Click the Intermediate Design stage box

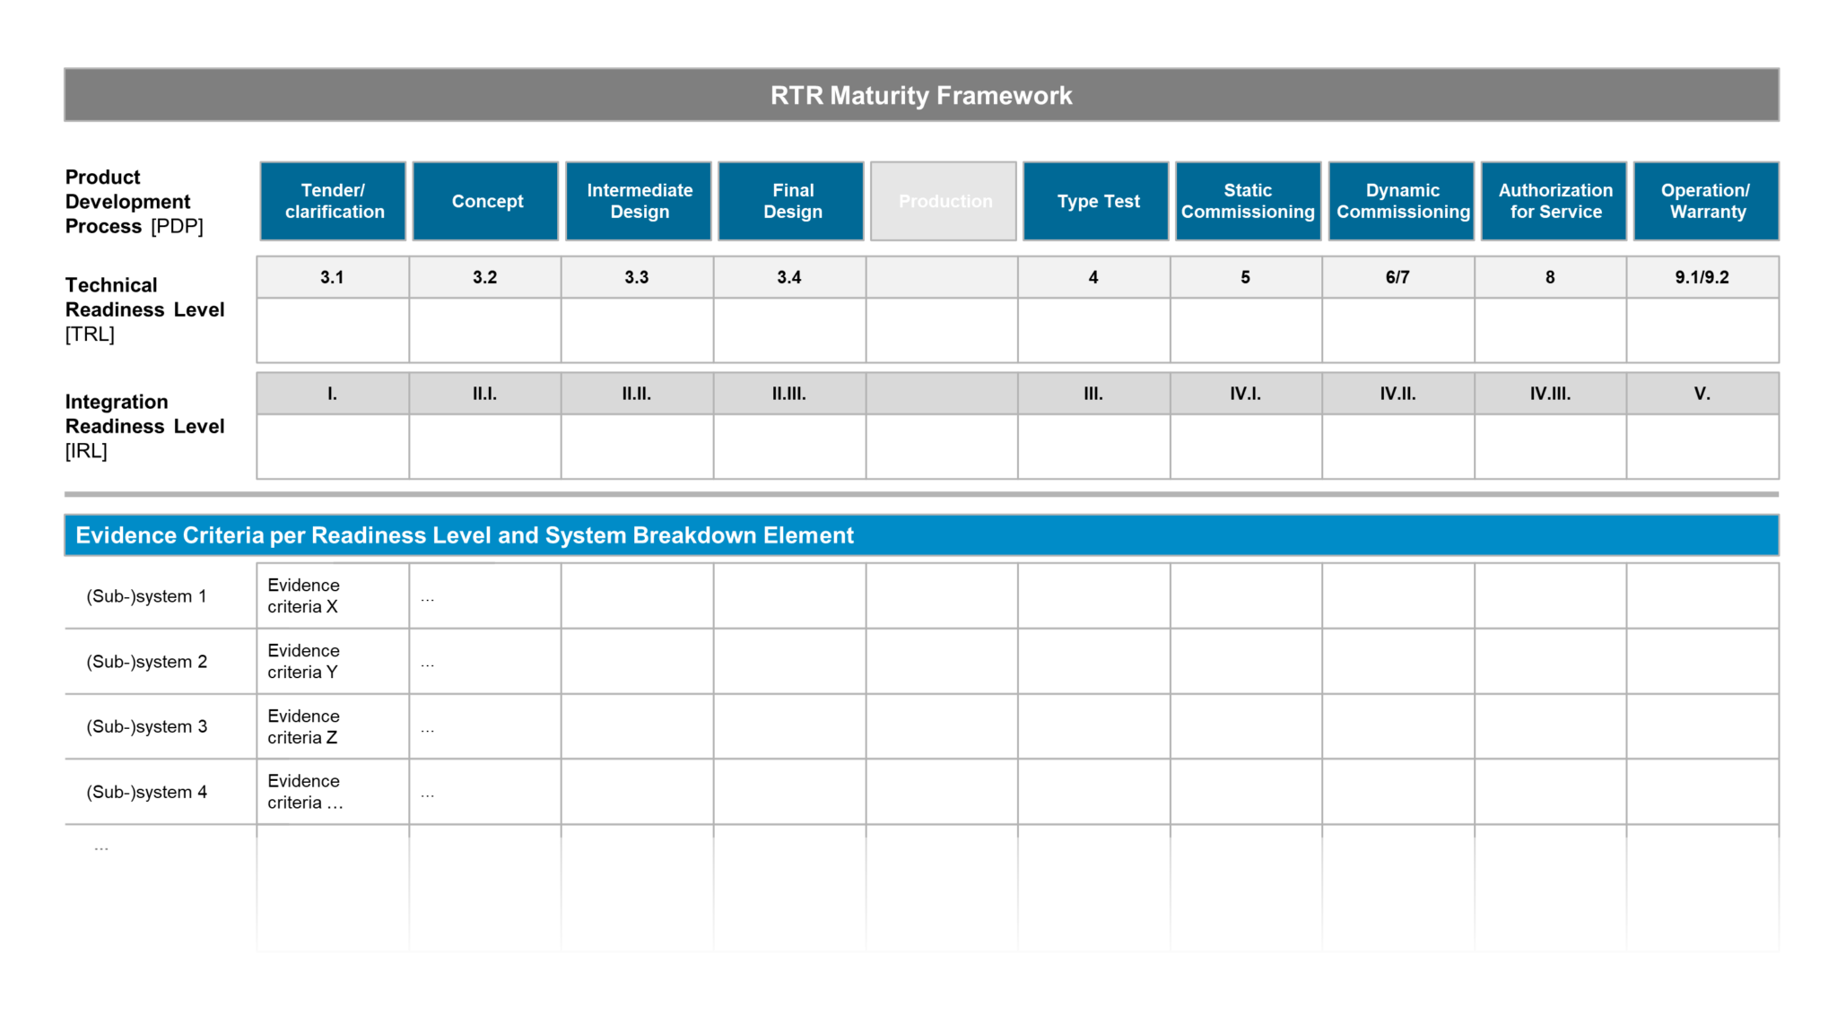[x=638, y=201]
